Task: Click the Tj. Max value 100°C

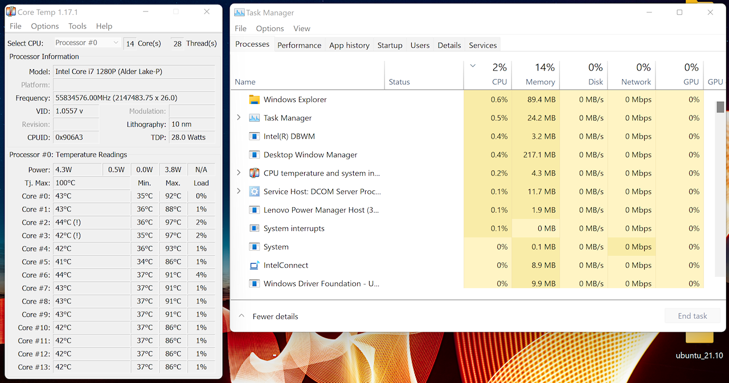Action: tap(92, 183)
